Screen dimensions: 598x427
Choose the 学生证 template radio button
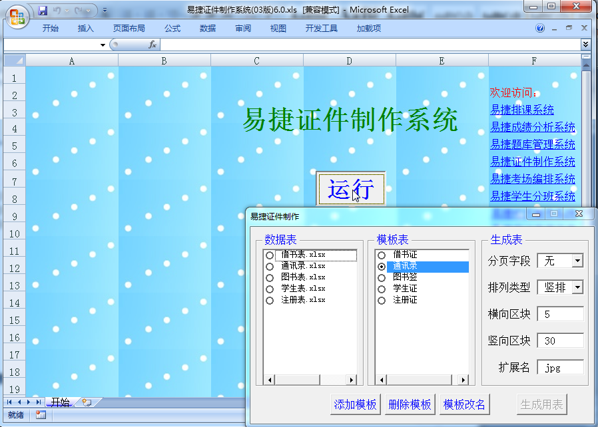point(382,289)
